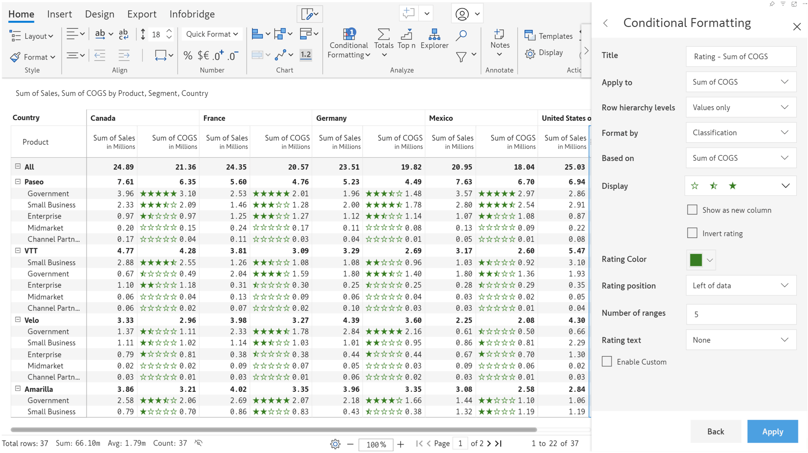Click the percent number format icon
Screen dimensions: 808x453
pos(188,55)
